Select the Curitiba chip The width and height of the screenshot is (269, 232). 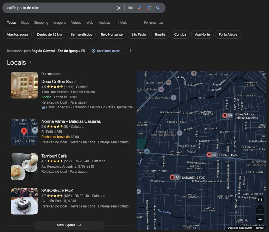pyautogui.click(x=180, y=34)
